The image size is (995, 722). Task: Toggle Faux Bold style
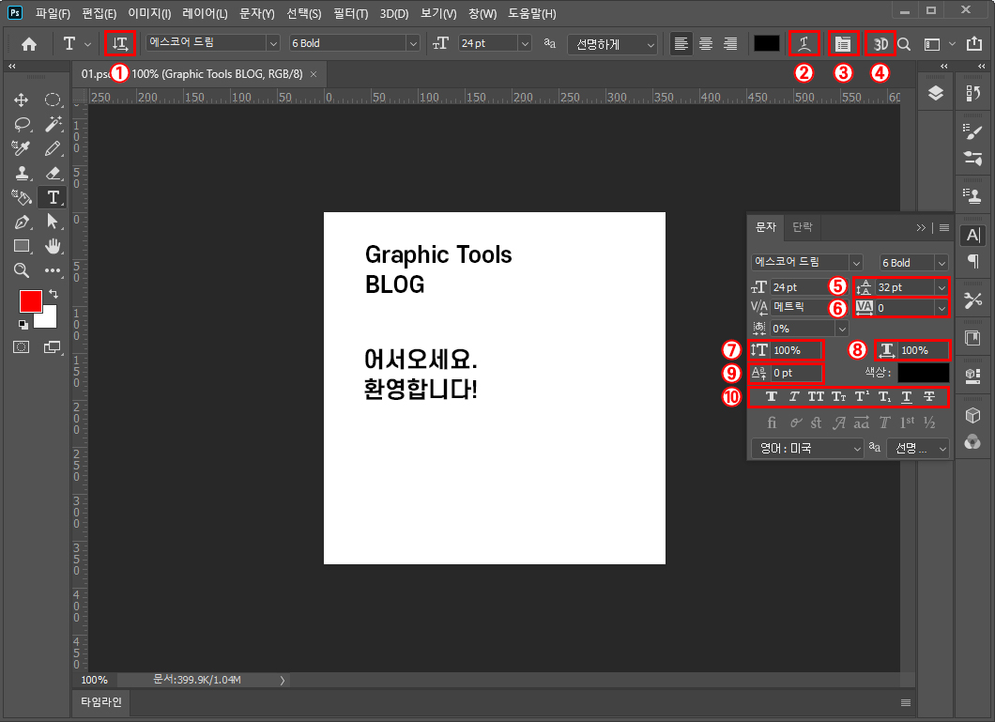(x=772, y=396)
